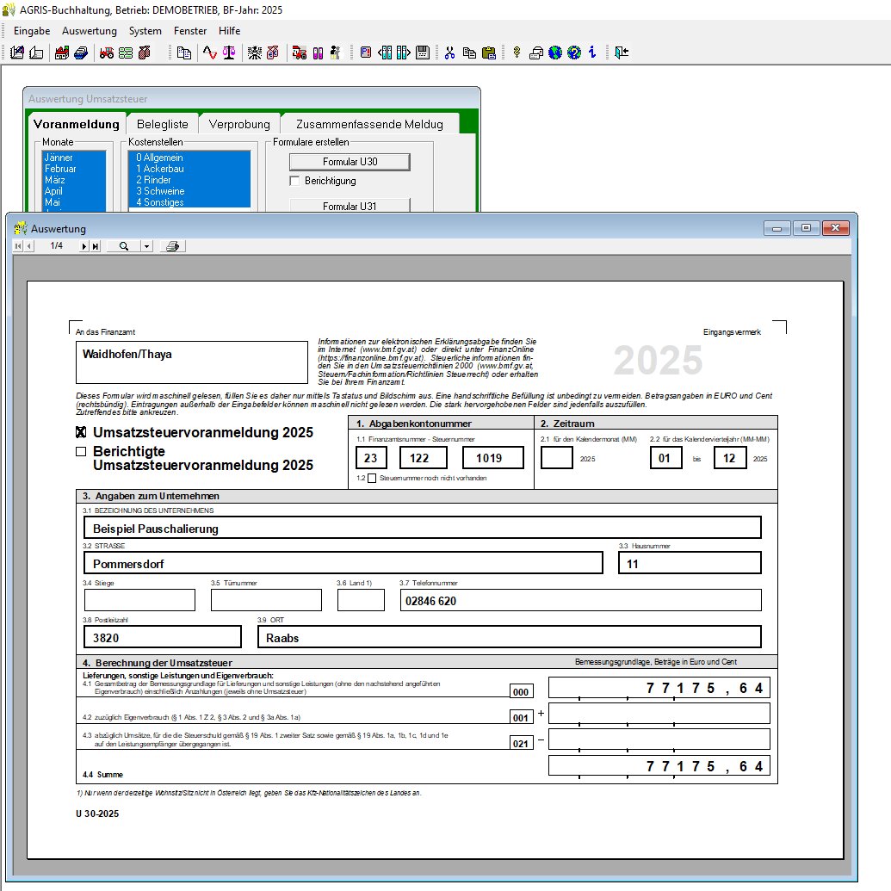Screen dimensions: 891x891
Task: Click the blue question mark help icon
Action: point(574,53)
